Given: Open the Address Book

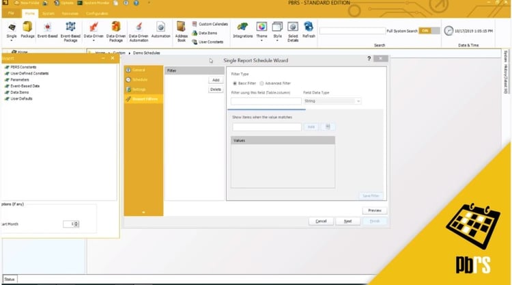Looking at the screenshot, I should [x=181, y=31].
